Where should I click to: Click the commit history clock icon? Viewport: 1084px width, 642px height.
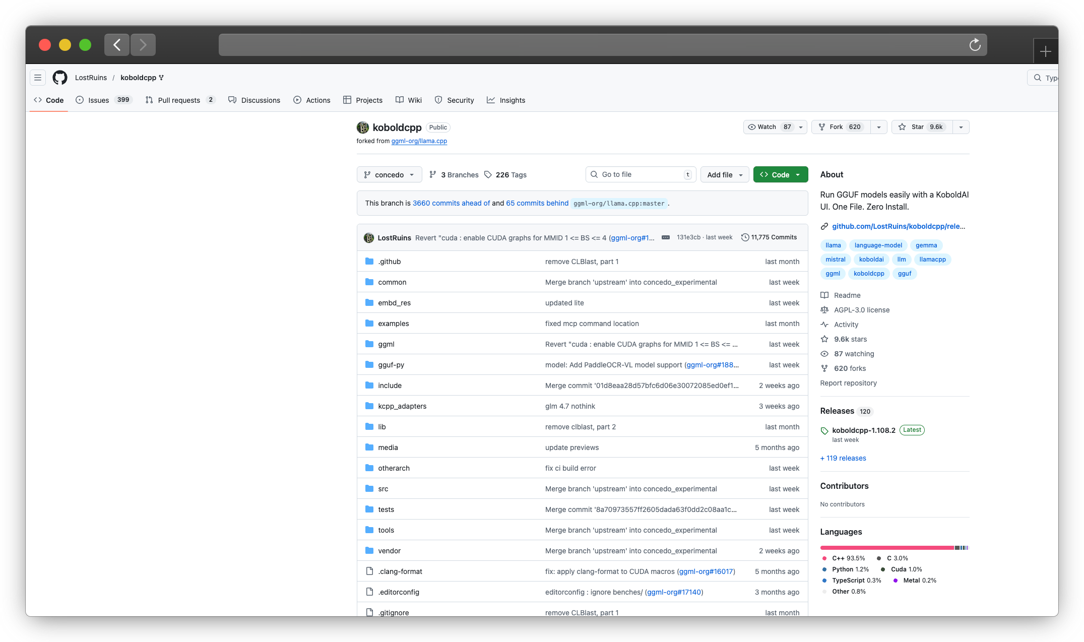point(745,237)
